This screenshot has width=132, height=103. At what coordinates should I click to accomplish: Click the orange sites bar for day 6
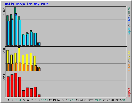[x=28, y=68]
